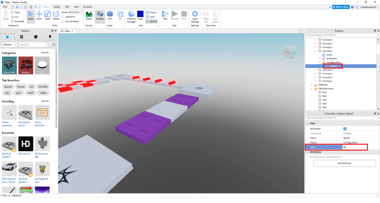Click Duplicate in the Clipboard group
380x203 pixels.
[17, 21]
